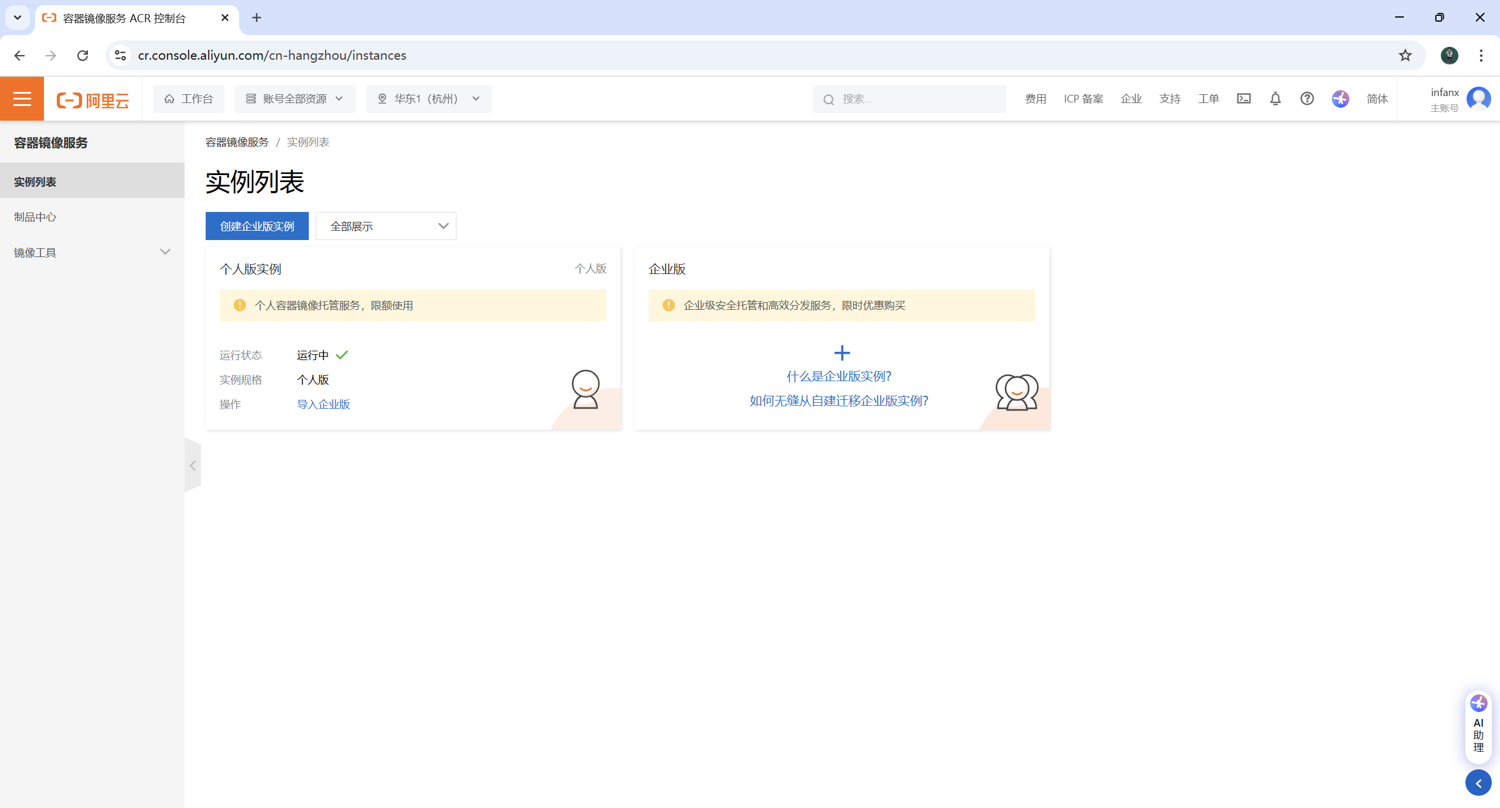Click the 个人版 instance avatar illustration

pyautogui.click(x=585, y=389)
